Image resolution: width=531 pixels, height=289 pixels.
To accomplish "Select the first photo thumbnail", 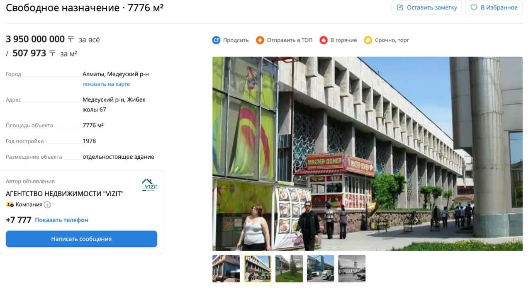I will 226,269.
